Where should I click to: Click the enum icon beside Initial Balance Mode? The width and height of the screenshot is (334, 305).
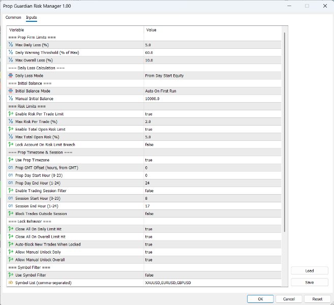pos(11,90)
